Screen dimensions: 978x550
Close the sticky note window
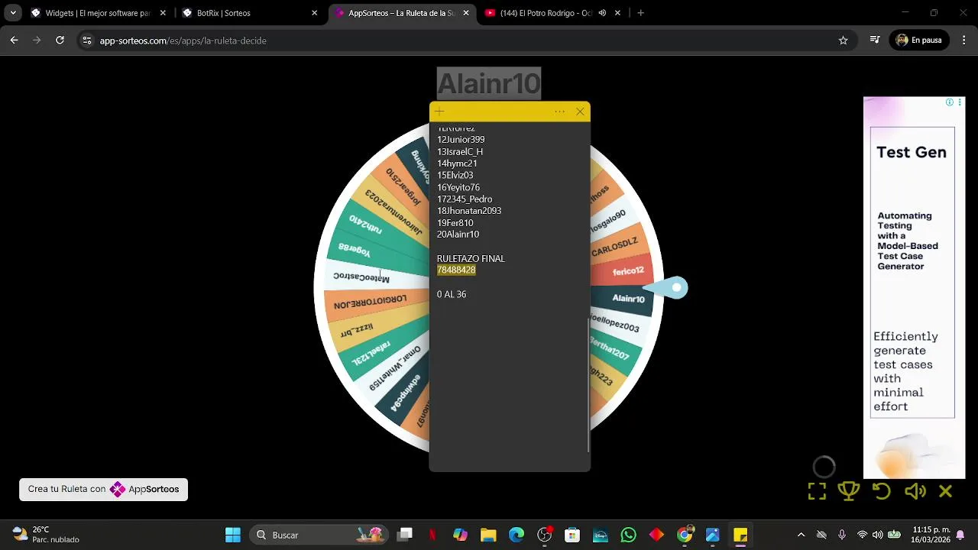(x=580, y=112)
